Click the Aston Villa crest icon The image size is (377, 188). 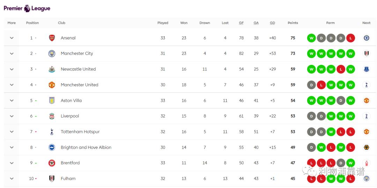[52, 100]
